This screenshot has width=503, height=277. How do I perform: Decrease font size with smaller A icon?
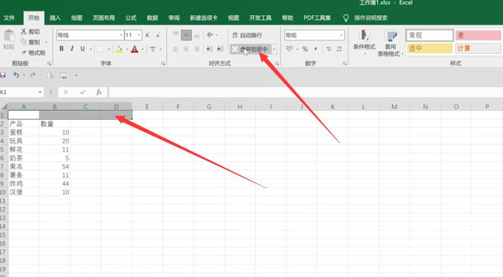(158, 35)
